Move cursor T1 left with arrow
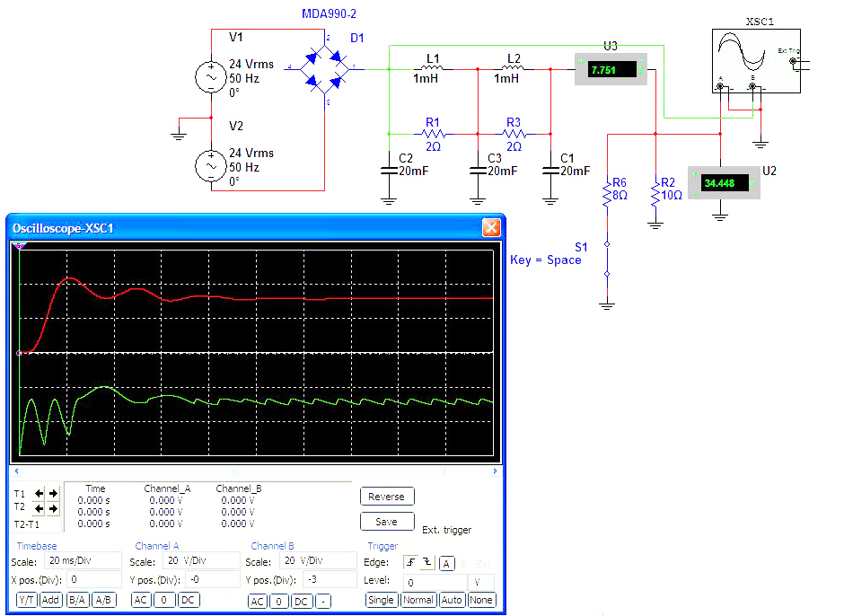Screen dimensions: 844x616 point(39,493)
